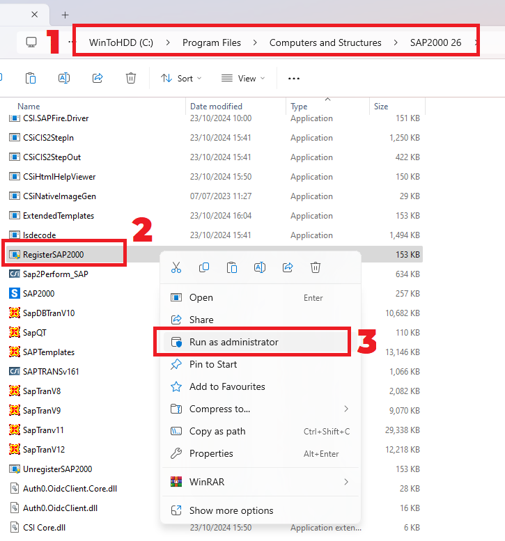Go to Program Files breadcrumb
Screen dimensions: 505x541
(x=212, y=42)
